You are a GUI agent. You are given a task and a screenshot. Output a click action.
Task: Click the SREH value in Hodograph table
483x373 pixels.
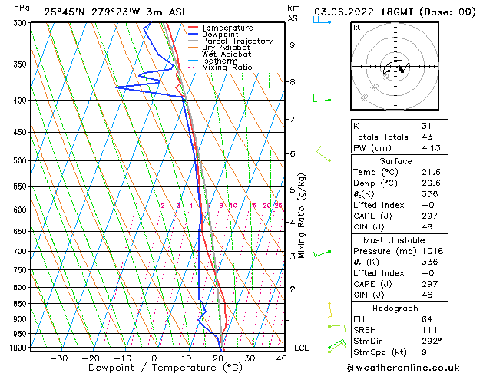pos(430,330)
